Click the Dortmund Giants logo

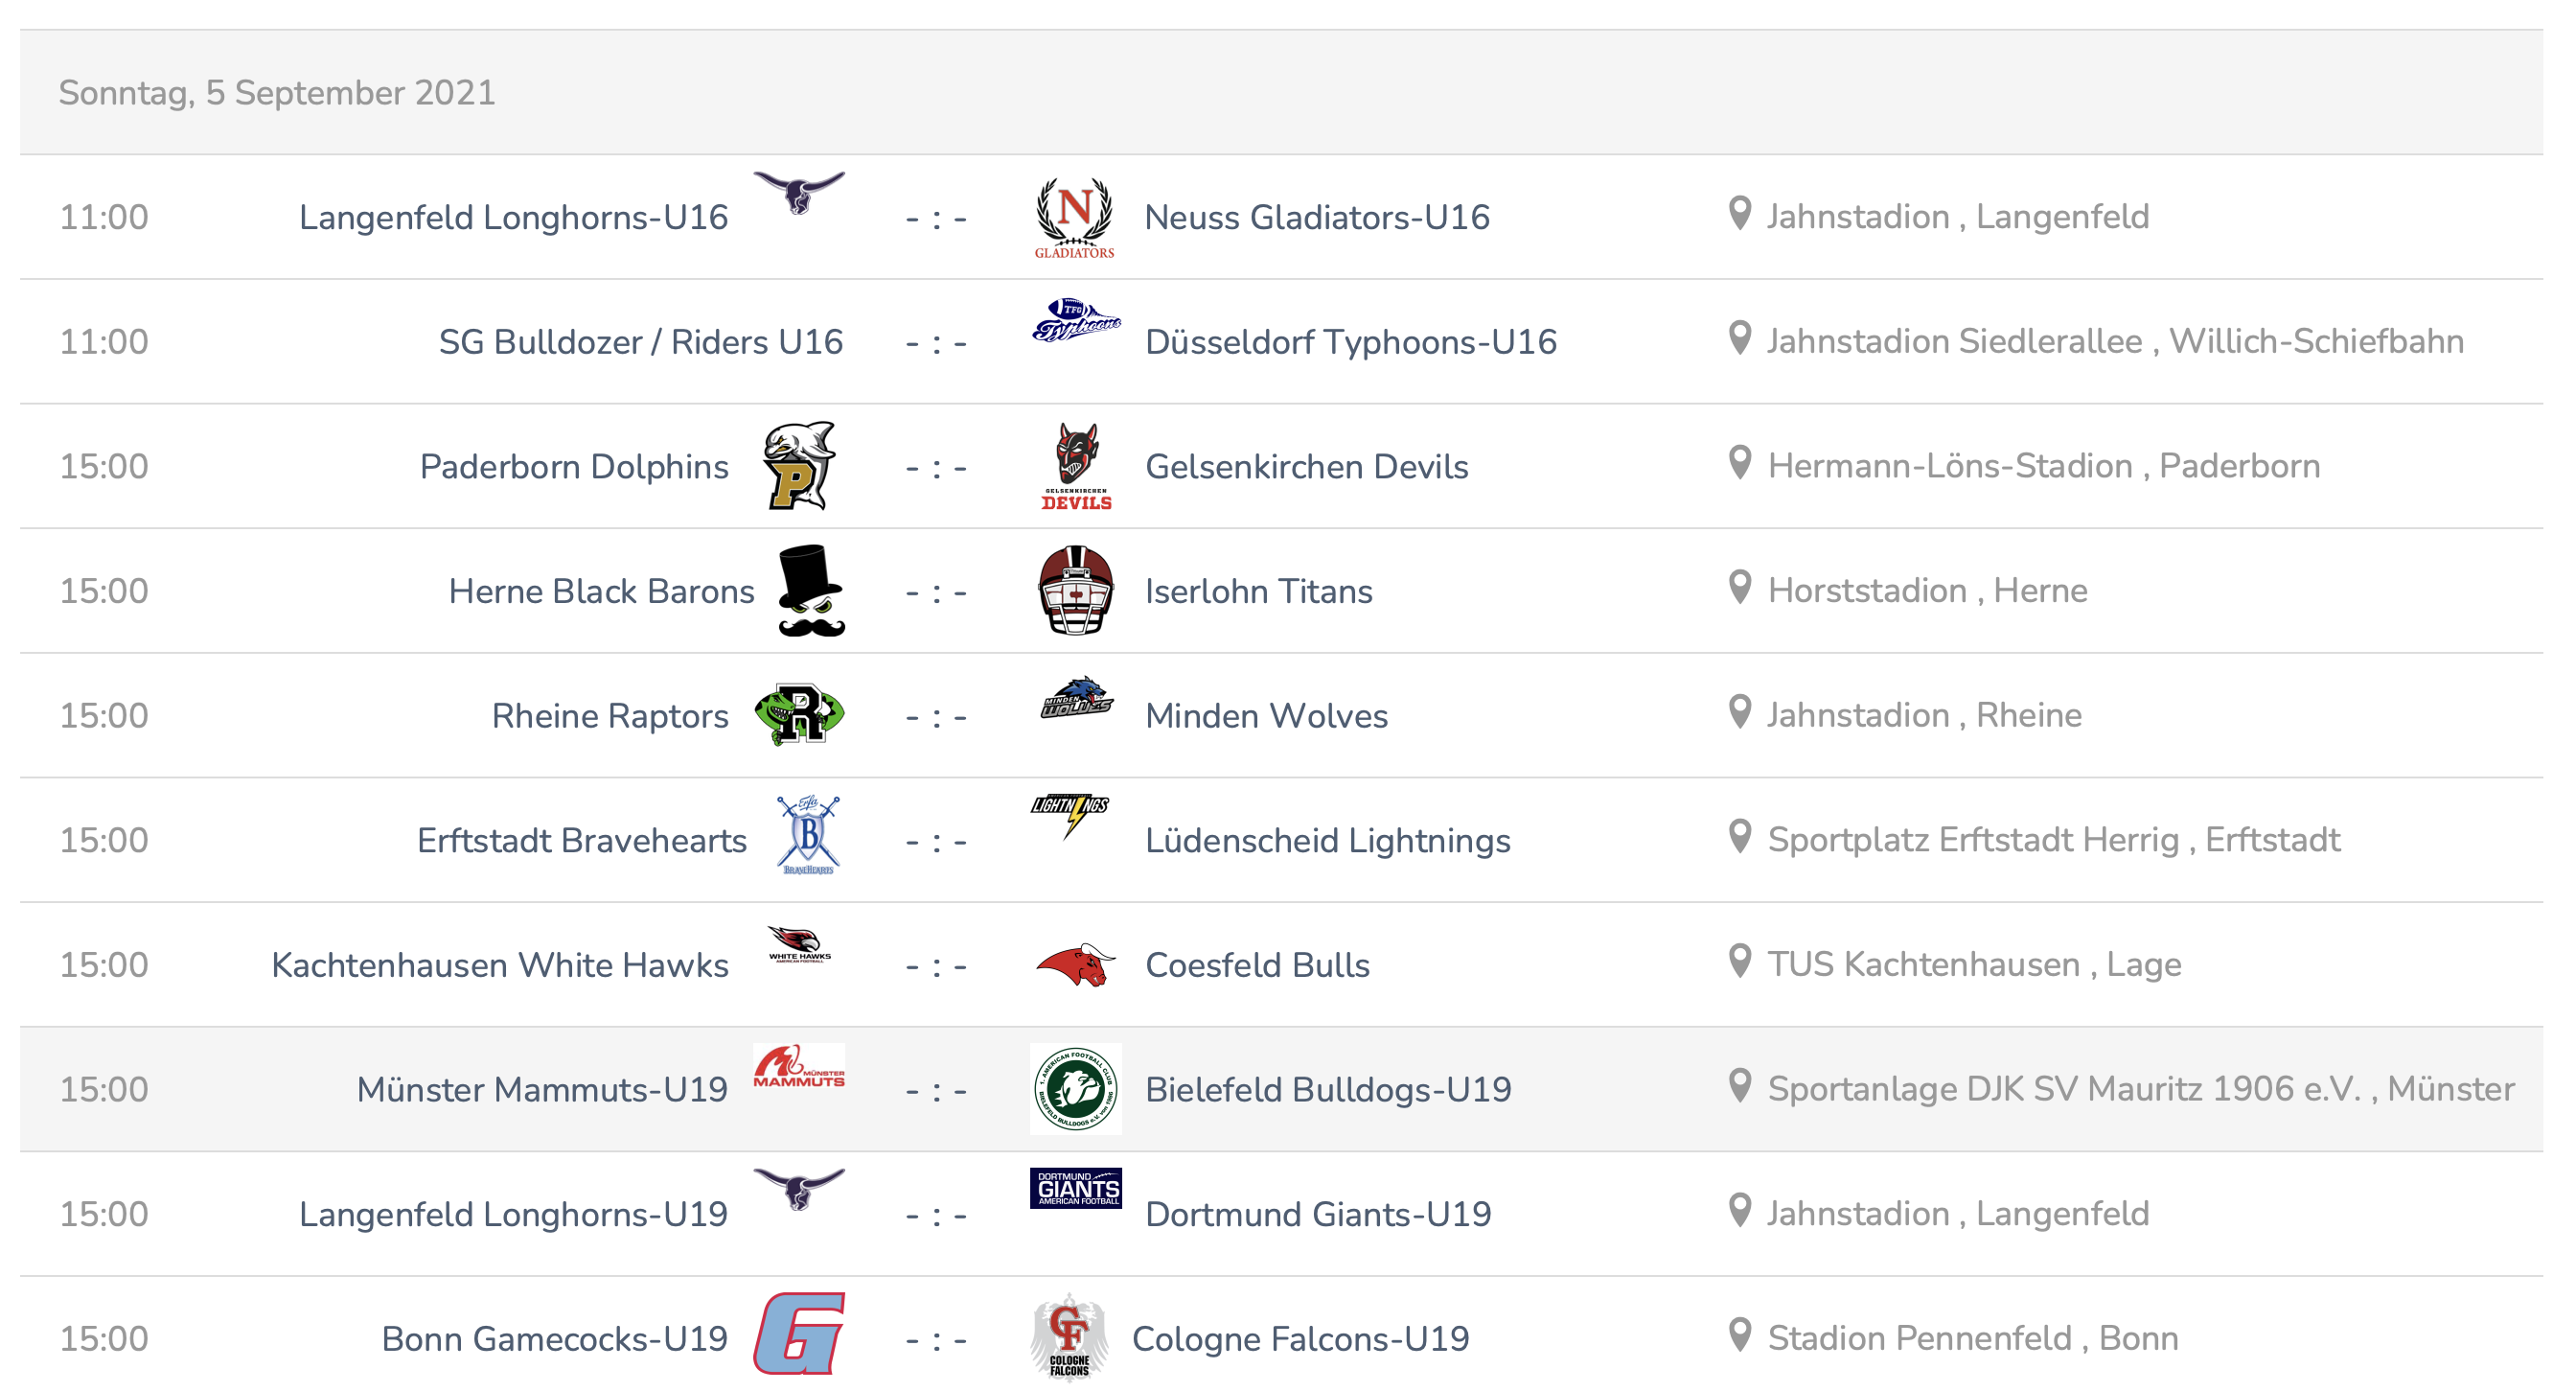tap(1076, 1188)
